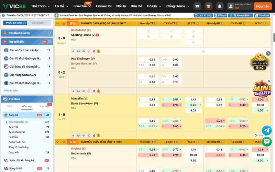The image size is (275, 172).
Task: Select PSV Eindhoven handicap odds 0.91
Action: point(148,60)
